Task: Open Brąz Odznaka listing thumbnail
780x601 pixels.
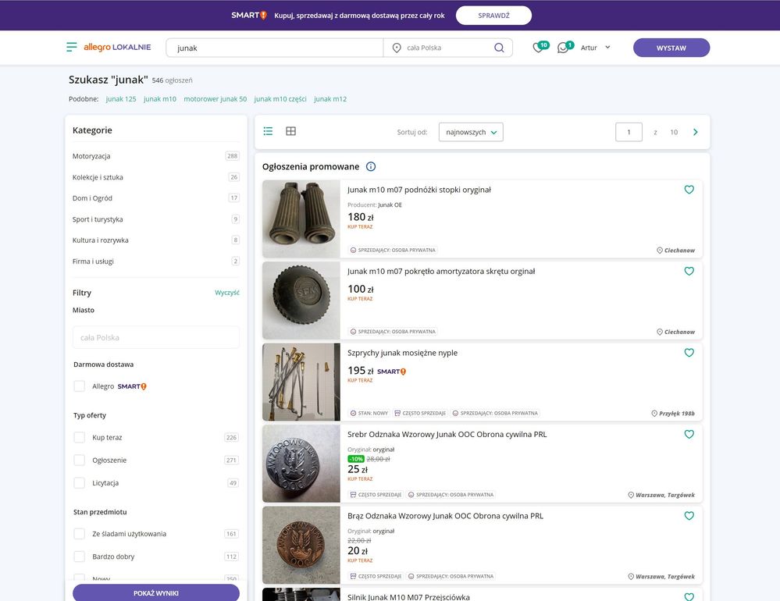Action: pyautogui.click(x=301, y=545)
